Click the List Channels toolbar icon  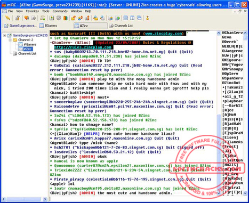tap(34, 18)
